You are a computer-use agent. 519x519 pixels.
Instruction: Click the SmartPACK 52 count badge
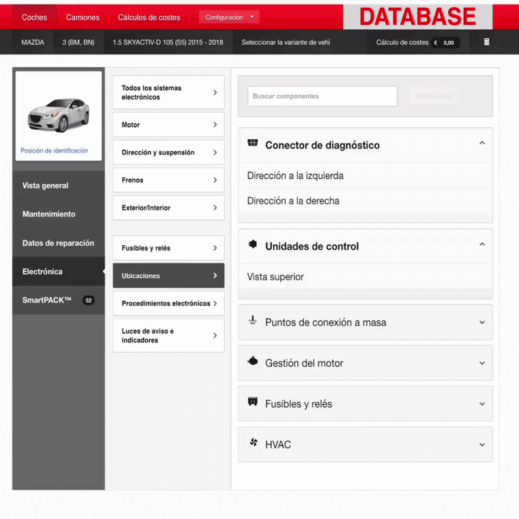[88, 300]
